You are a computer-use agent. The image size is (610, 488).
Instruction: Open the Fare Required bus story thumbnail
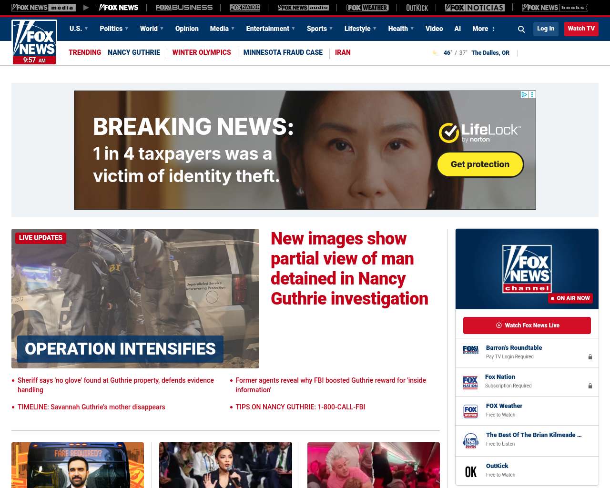(78, 465)
